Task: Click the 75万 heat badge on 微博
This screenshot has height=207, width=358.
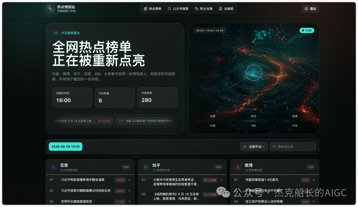Action: 306,180
